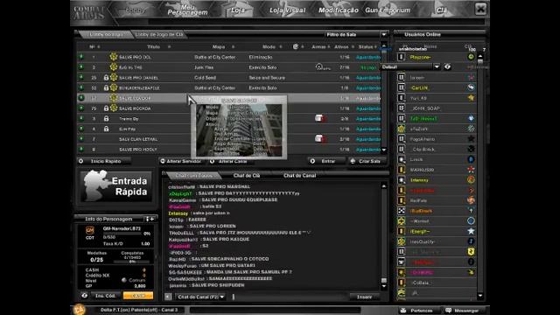Click the star emblem beside Energ¥~
The image size is (560, 315).
(x=471, y=231)
